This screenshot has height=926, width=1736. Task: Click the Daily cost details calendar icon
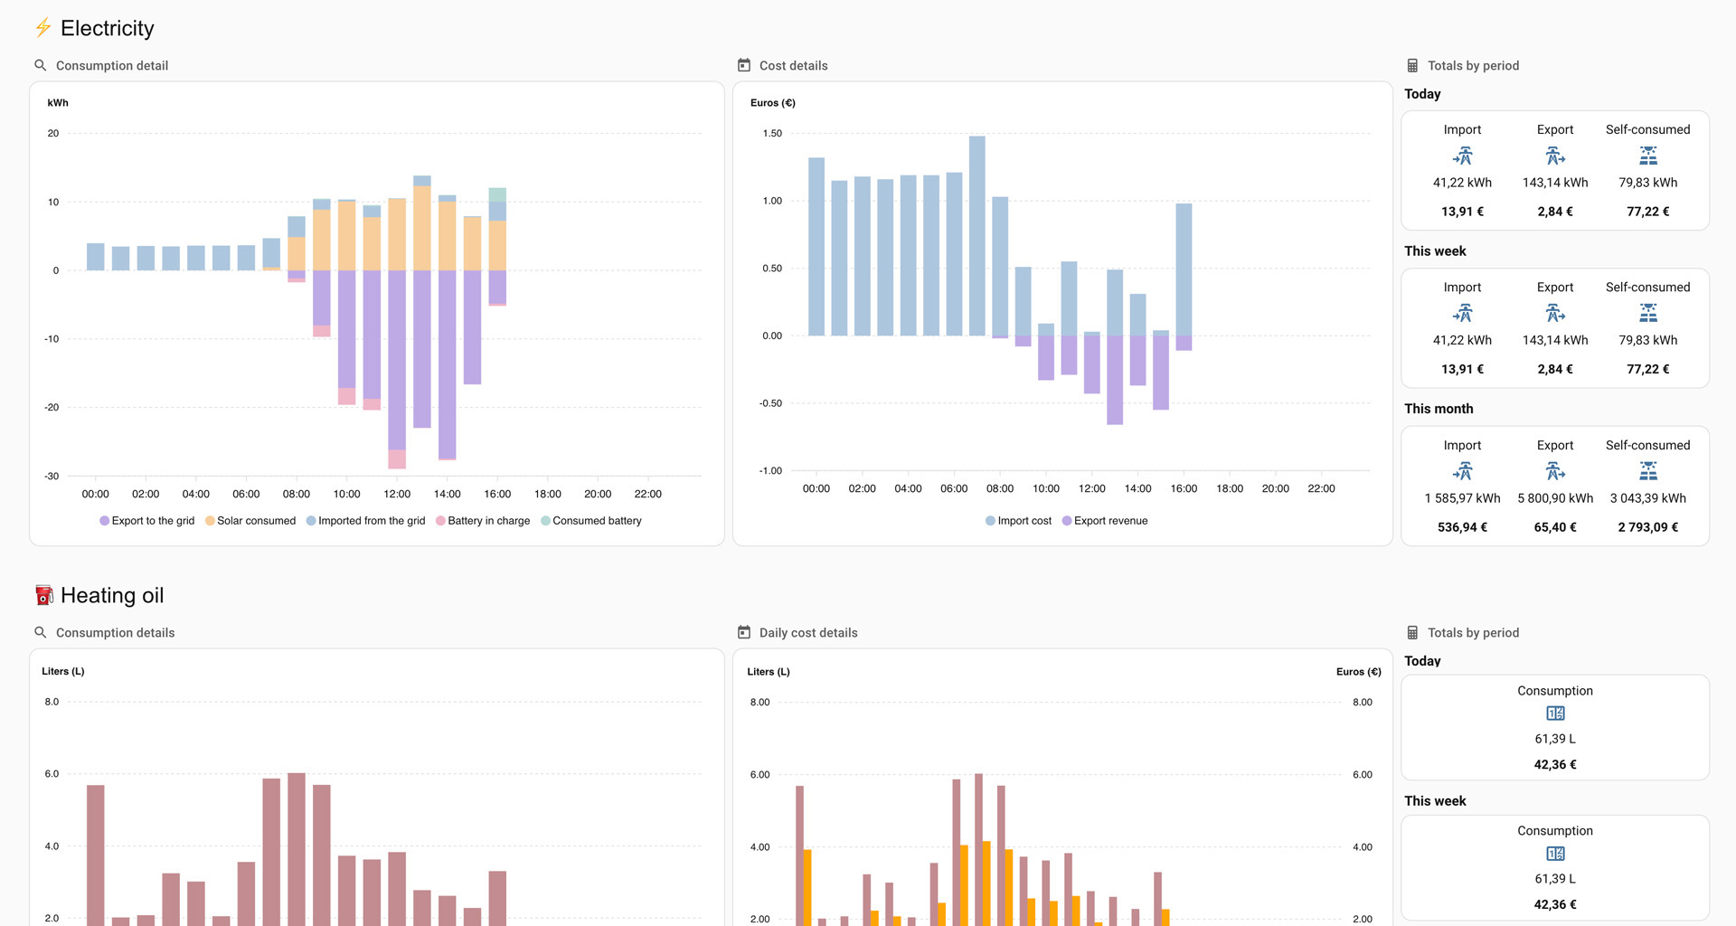pyautogui.click(x=744, y=632)
